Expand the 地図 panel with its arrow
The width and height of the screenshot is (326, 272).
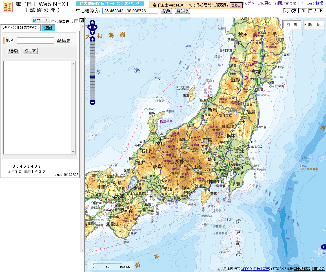pyautogui.click(x=306, y=24)
